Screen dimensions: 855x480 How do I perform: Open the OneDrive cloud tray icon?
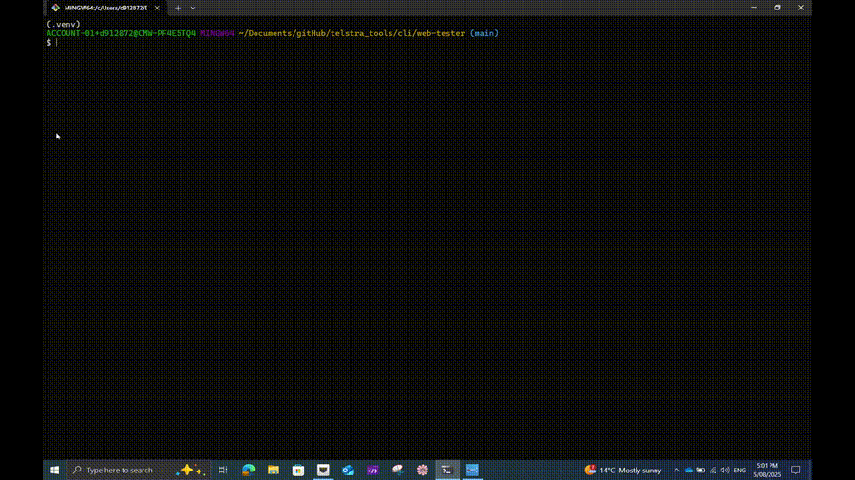point(689,471)
